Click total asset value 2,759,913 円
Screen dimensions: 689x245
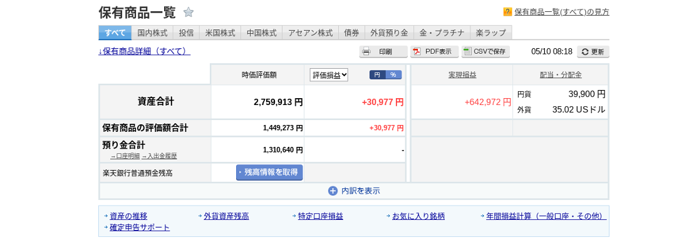point(278,102)
